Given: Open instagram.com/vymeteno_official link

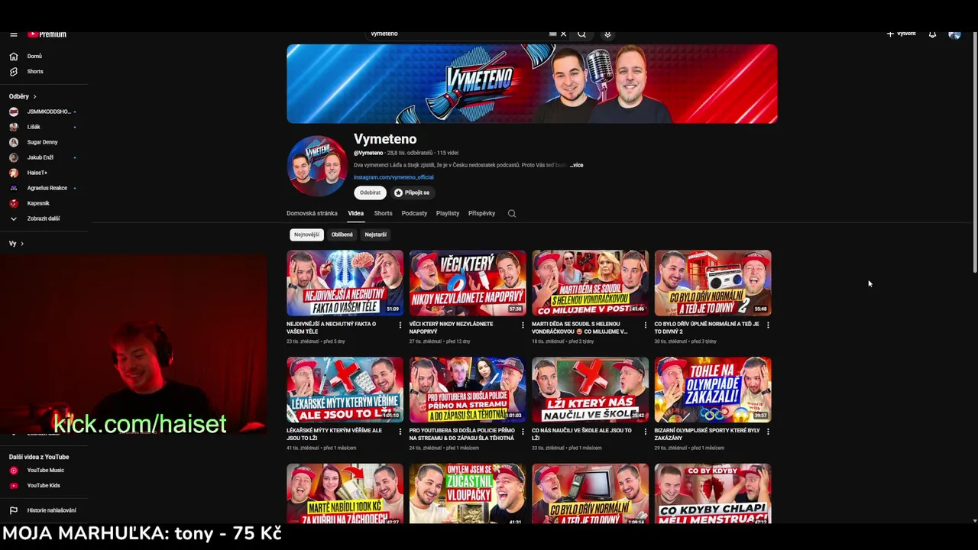Looking at the screenshot, I should [x=393, y=177].
